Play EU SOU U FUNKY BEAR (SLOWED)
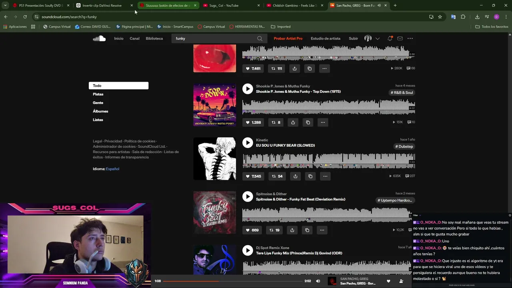 248,143
